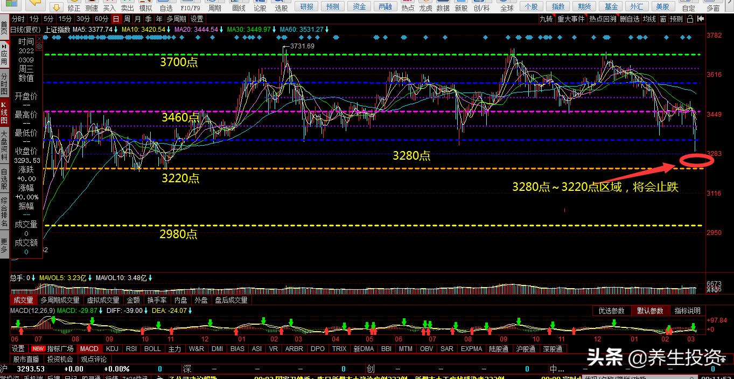This screenshot has height=379, width=734.
Task: Open the 多窗 multi-window icon
Action: pyautogui.click(x=713, y=6)
